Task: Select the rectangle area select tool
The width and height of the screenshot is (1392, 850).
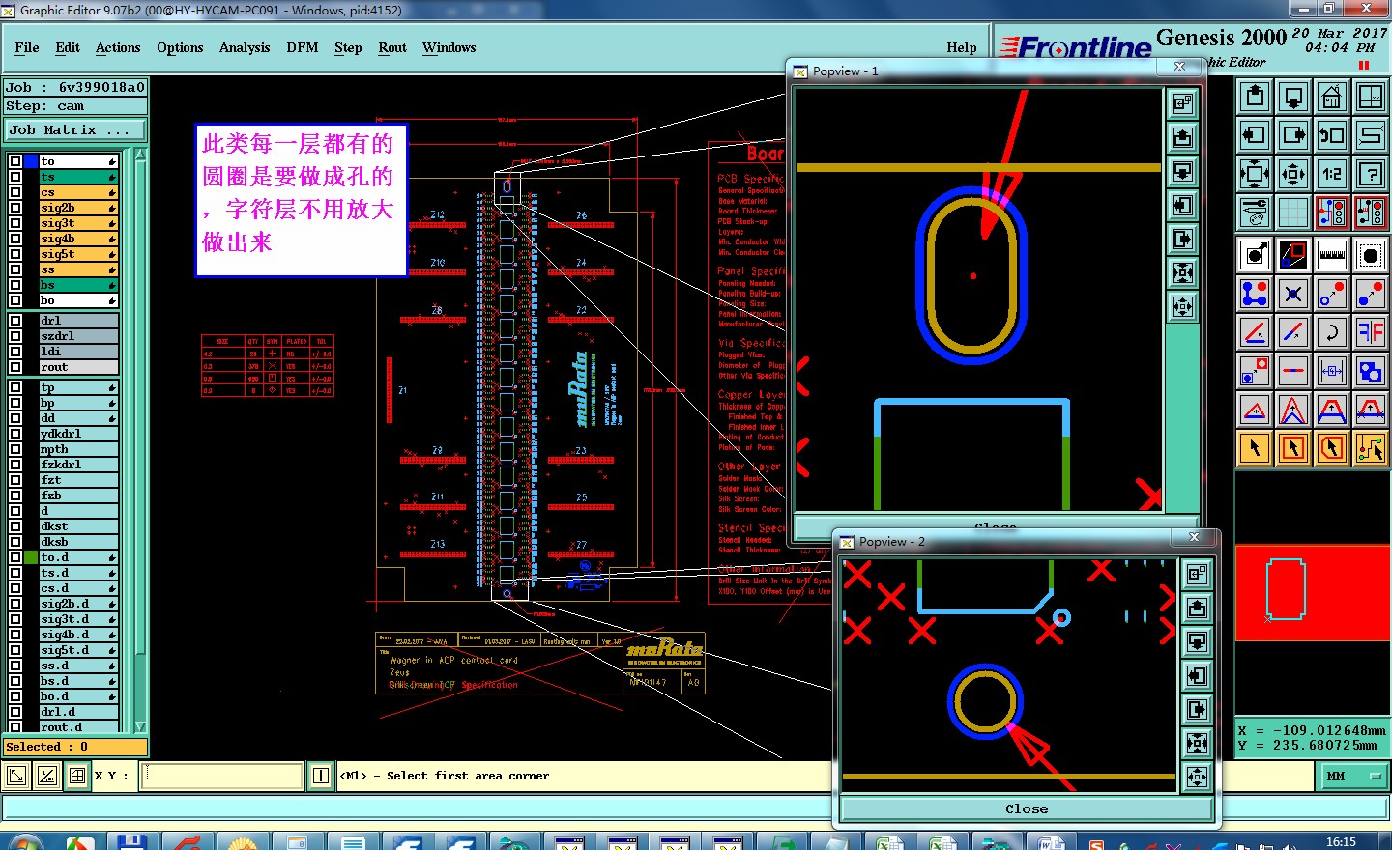Action: pos(1293,448)
